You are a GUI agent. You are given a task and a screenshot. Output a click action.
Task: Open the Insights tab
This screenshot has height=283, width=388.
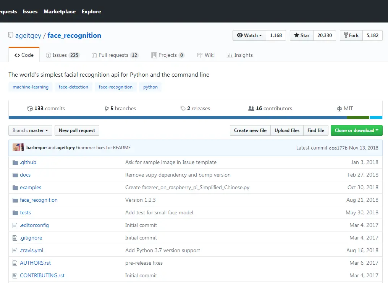tap(240, 55)
